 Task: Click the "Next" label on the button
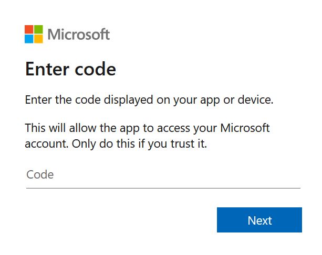pyautogui.click(x=260, y=220)
